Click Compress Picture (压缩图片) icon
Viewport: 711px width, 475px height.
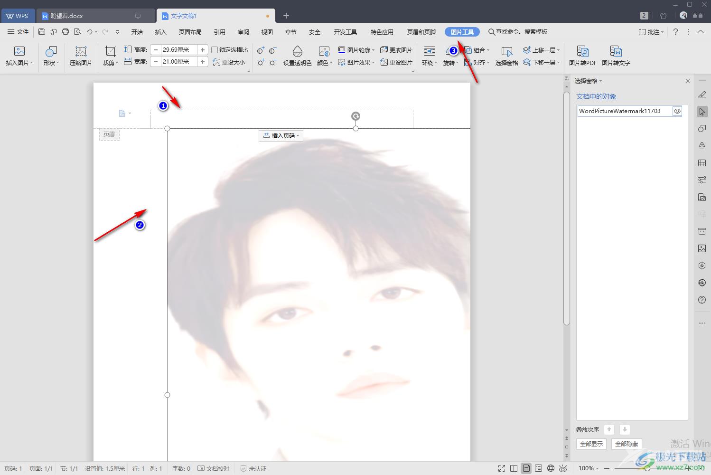(81, 56)
